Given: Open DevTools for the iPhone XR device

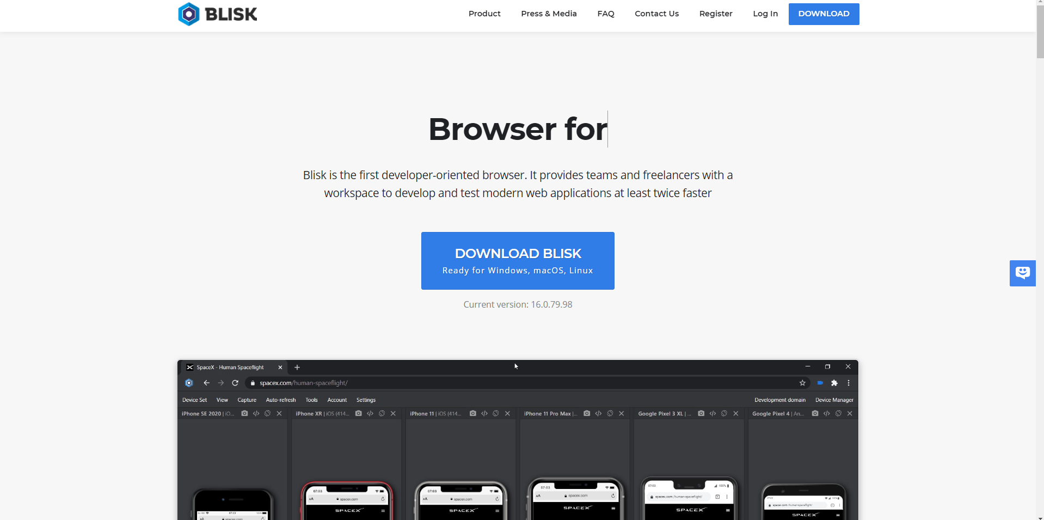Looking at the screenshot, I should [370, 413].
